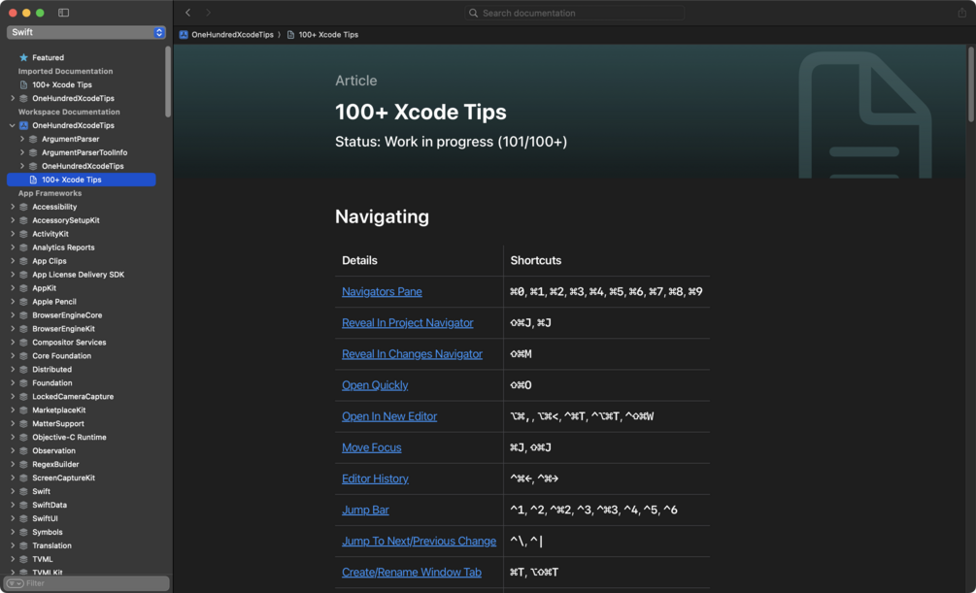
Task: Open the Editor History link
Action: click(375, 478)
